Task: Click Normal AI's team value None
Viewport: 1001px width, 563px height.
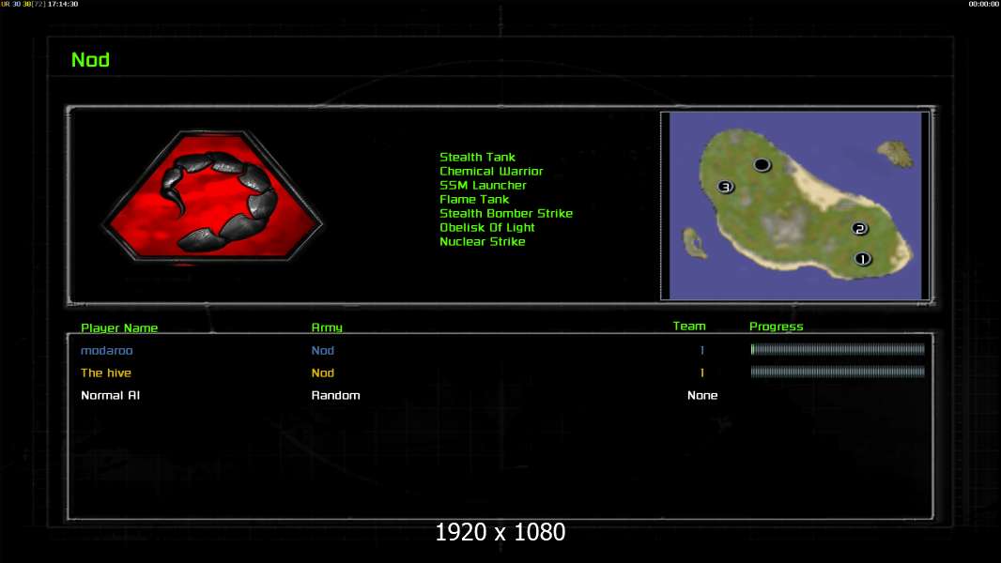Action: pos(702,395)
